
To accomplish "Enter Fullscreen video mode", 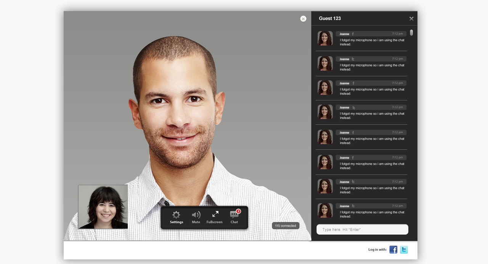I will tap(215, 217).
